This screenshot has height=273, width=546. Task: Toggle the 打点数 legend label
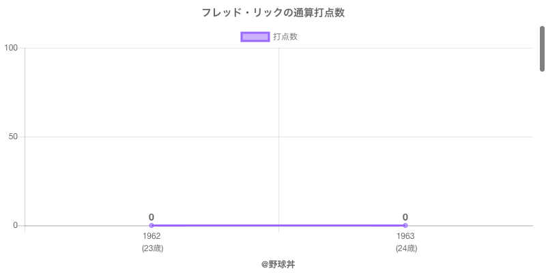[x=285, y=37]
